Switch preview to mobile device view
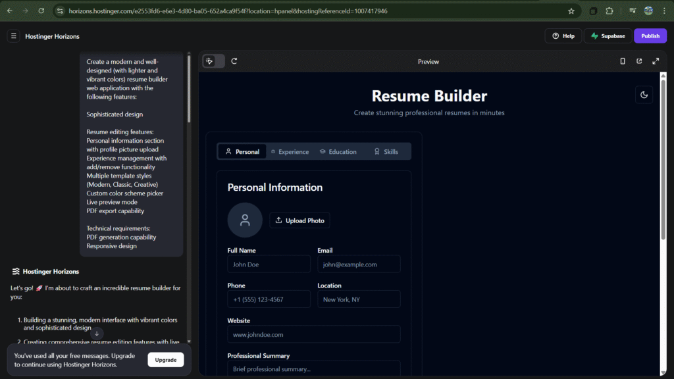Viewport: 674px width, 379px height. 623,61
